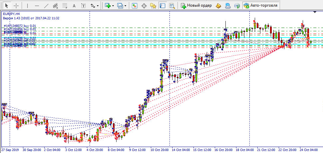Expand the Profiles dropdown arrow

click(125, 6)
